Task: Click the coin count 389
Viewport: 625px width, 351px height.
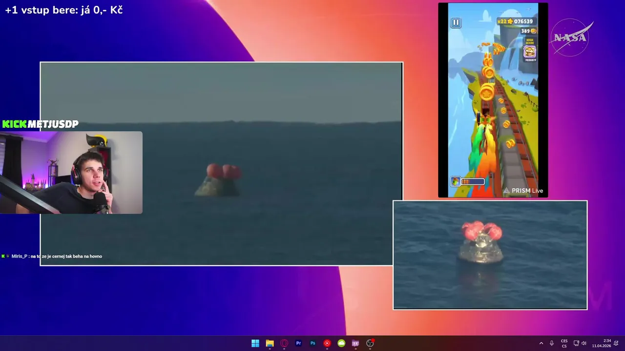Action: 525,31
